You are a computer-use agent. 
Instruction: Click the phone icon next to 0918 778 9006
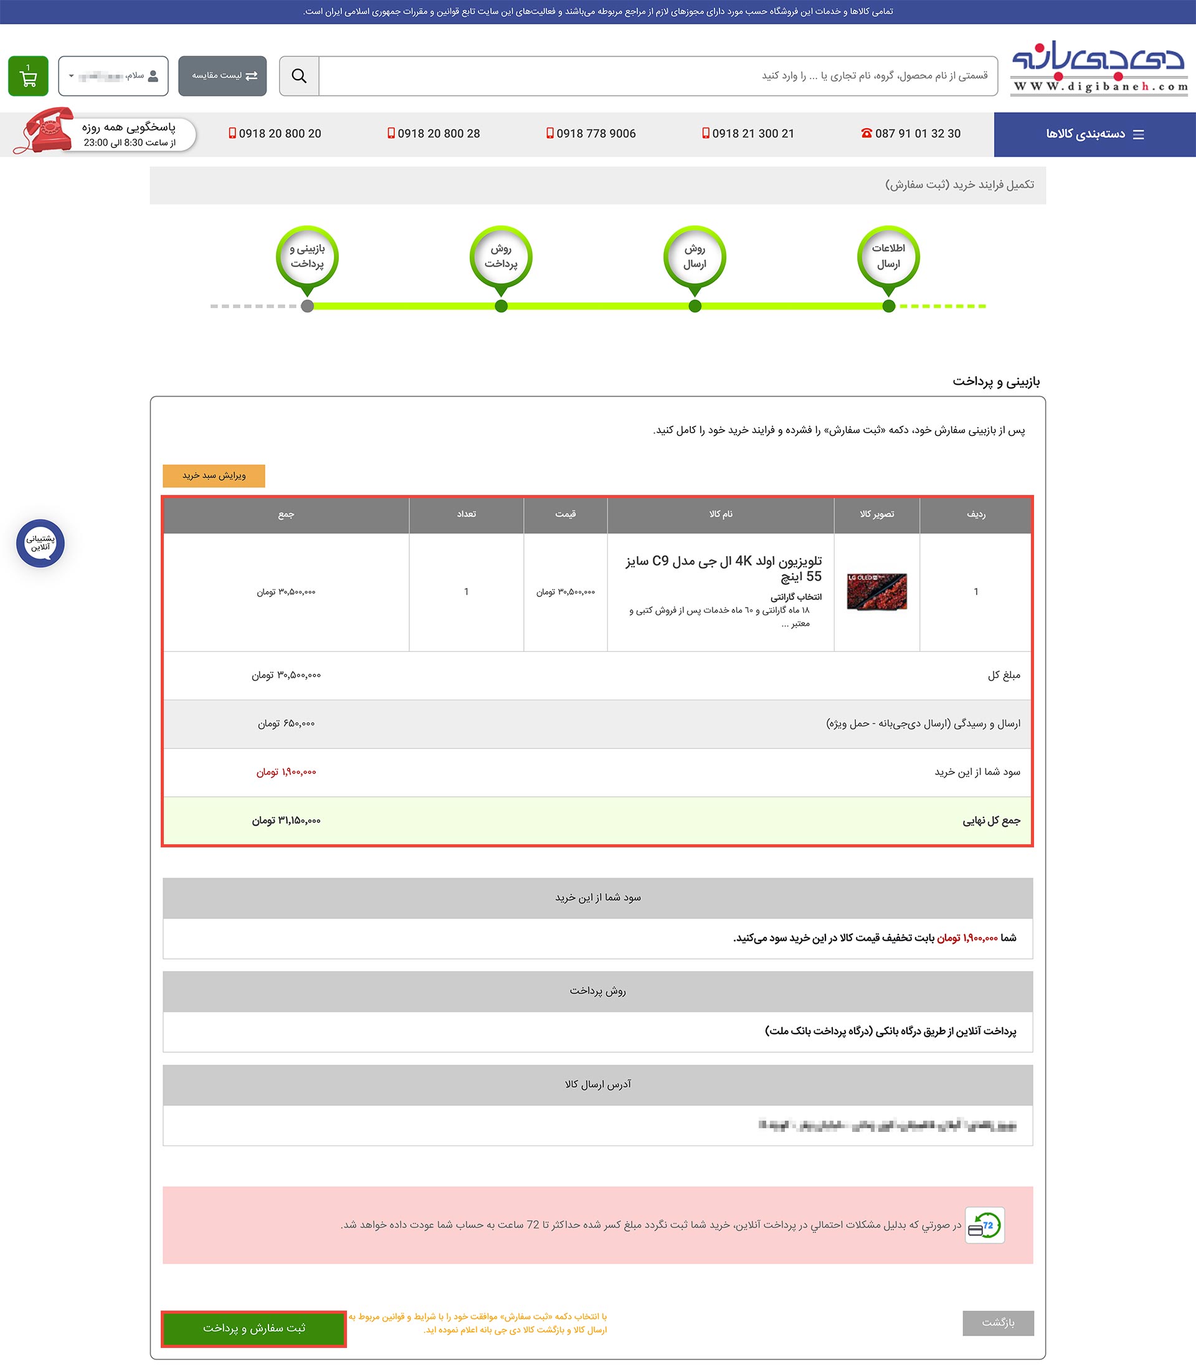coord(549,133)
